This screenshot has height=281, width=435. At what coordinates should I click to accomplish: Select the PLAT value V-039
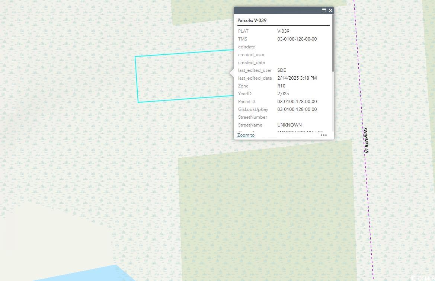(x=283, y=31)
